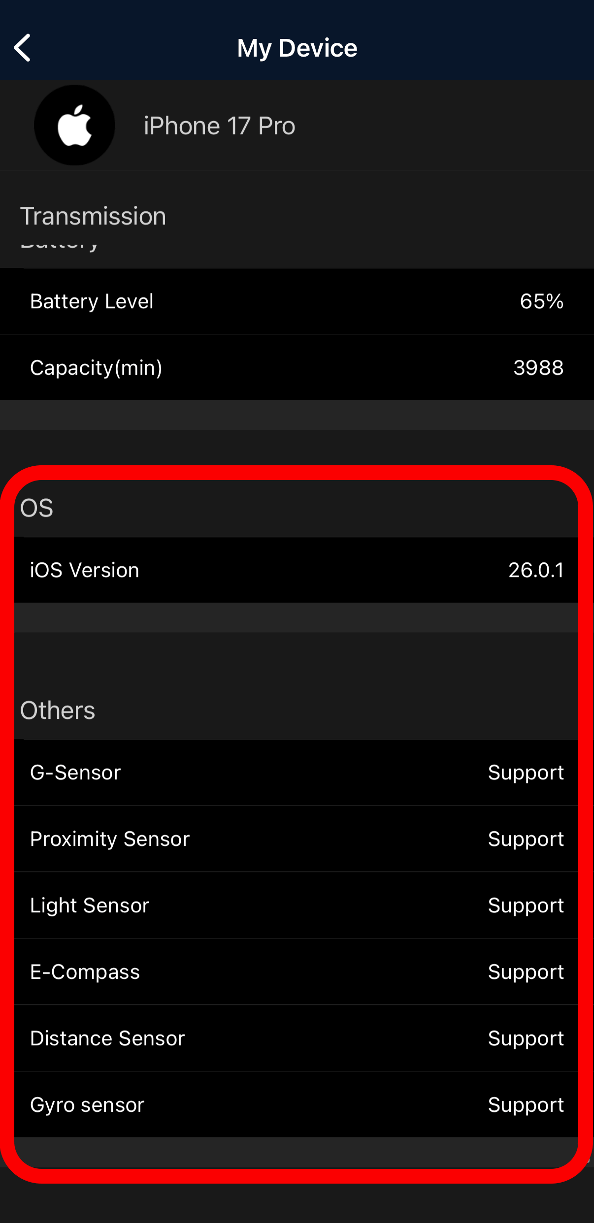The height and width of the screenshot is (1223, 594).
Task: Tap Support next to Gyro sensor
Action: coord(526,1105)
